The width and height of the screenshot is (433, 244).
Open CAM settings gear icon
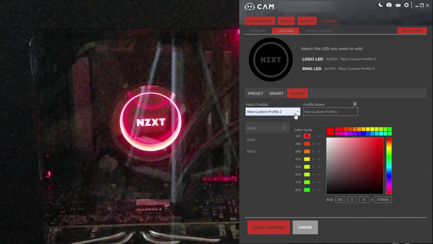[x=407, y=5]
